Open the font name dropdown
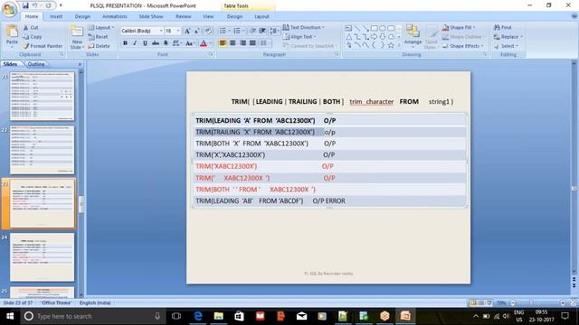Screen dimensions: 579x325 pyautogui.click(x=161, y=31)
